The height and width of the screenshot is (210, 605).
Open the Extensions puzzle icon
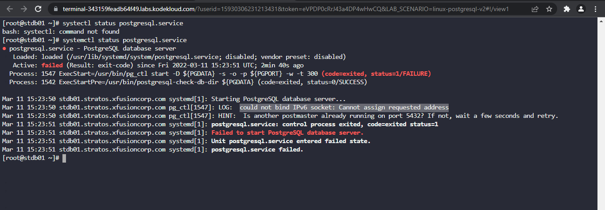click(567, 9)
